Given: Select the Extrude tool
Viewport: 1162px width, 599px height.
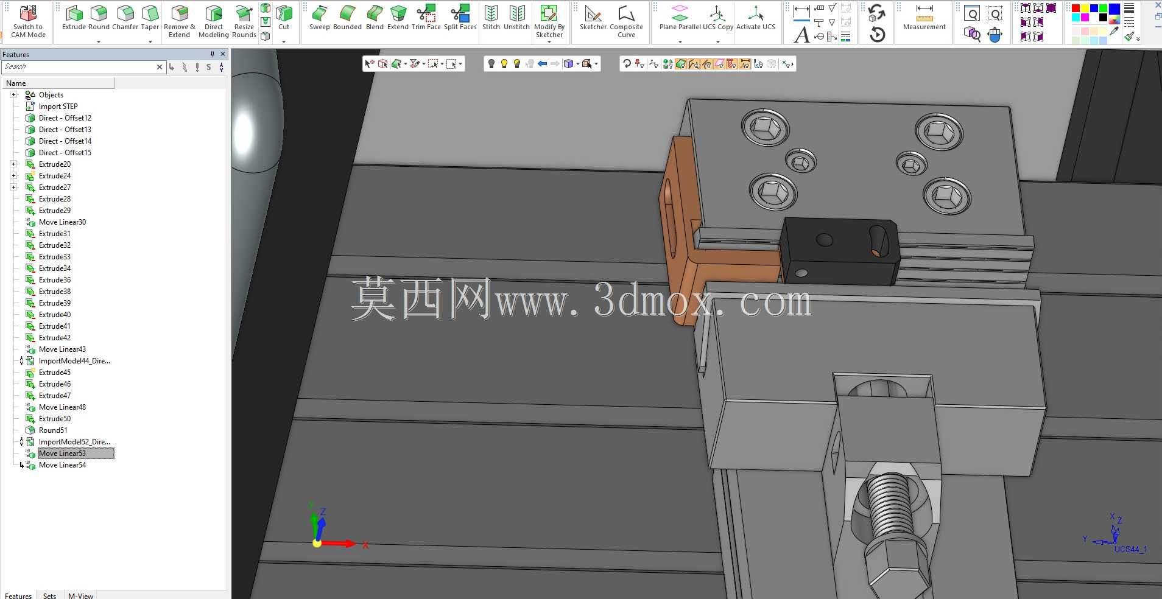Looking at the screenshot, I should (x=74, y=18).
